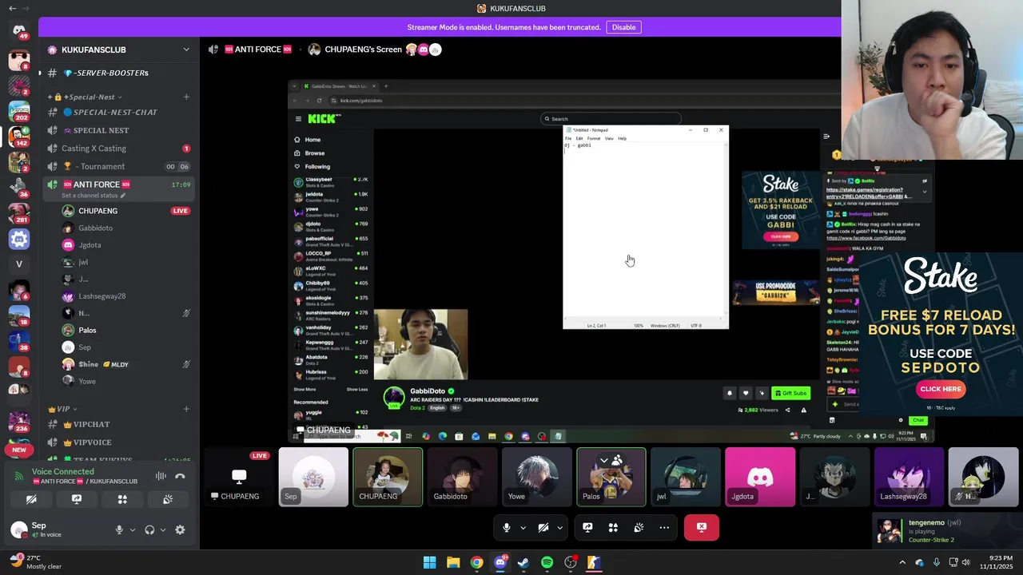Select Yowe's participant tile
This screenshot has width=1023, height=575.
click(x=536, y=477)
